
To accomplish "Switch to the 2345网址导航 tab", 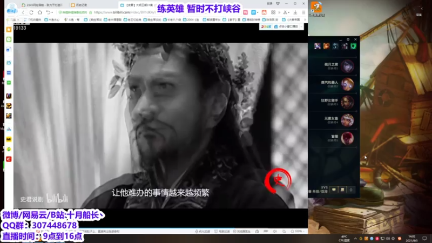I will click(42, 5).
